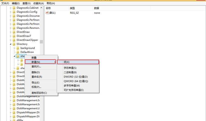Screen dimensions: 206x121
Task: Open the 帮助(H) menu
Action: point(51,3)
